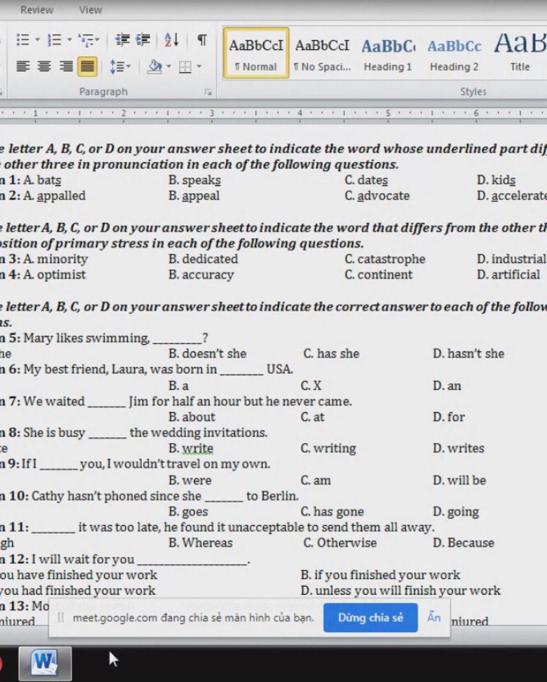547x682 pixels.
Task: Open the Numbering dropdown arrow
Action: 69,40
